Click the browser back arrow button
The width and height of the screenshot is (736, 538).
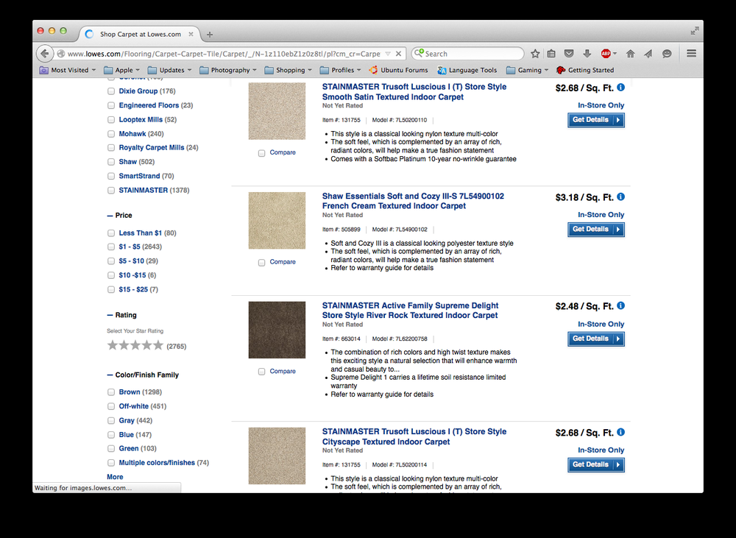tap(44, 54)
